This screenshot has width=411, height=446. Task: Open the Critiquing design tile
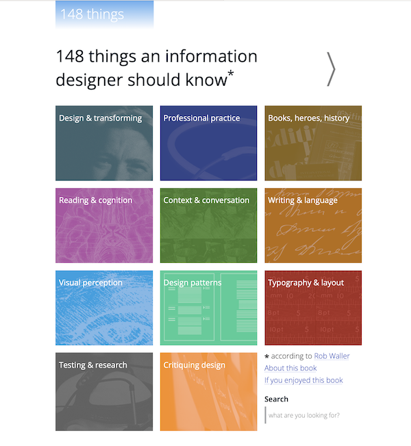pyautogui.click(x=208, y=392)
